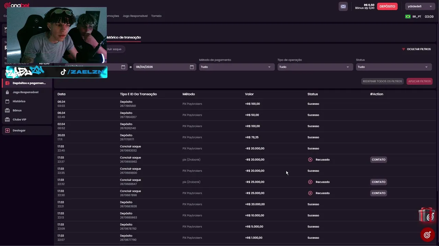Open the Status filter dropdown
This screenshot has width=439, height=246.
394,67
